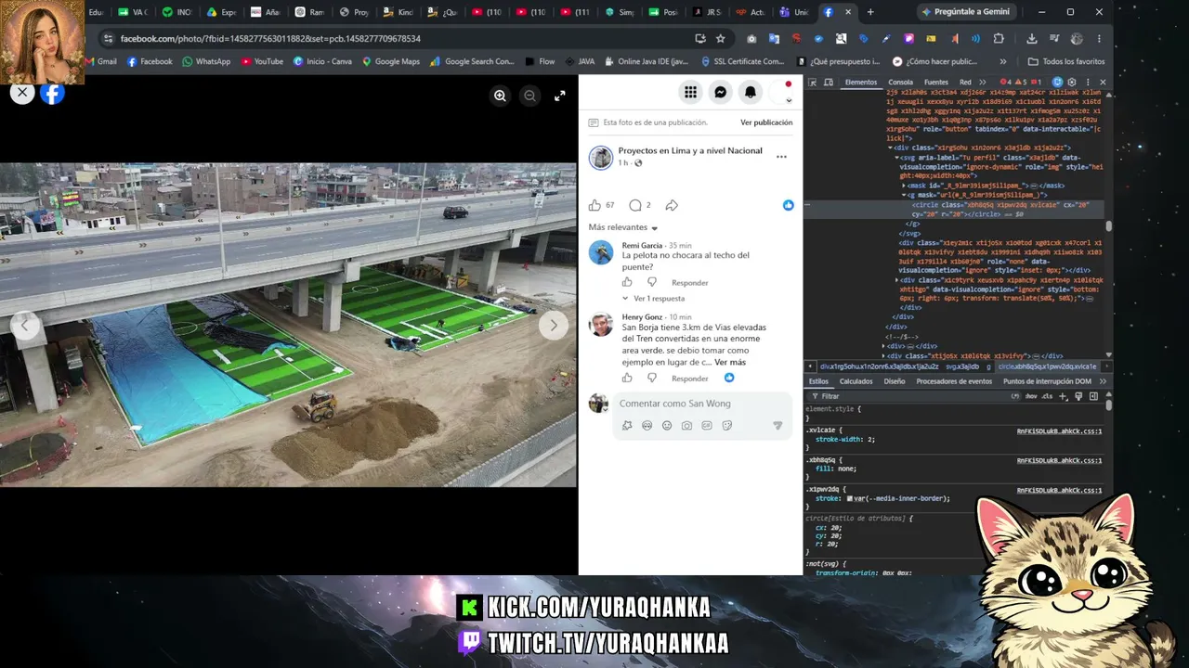Select 'svg.x3ajldb' in the breadcrumb
Screen dimensions: 1189x668
(962, 366)
